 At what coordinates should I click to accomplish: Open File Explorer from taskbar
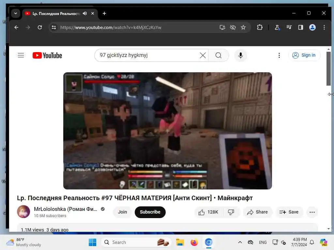pos(180,242)
